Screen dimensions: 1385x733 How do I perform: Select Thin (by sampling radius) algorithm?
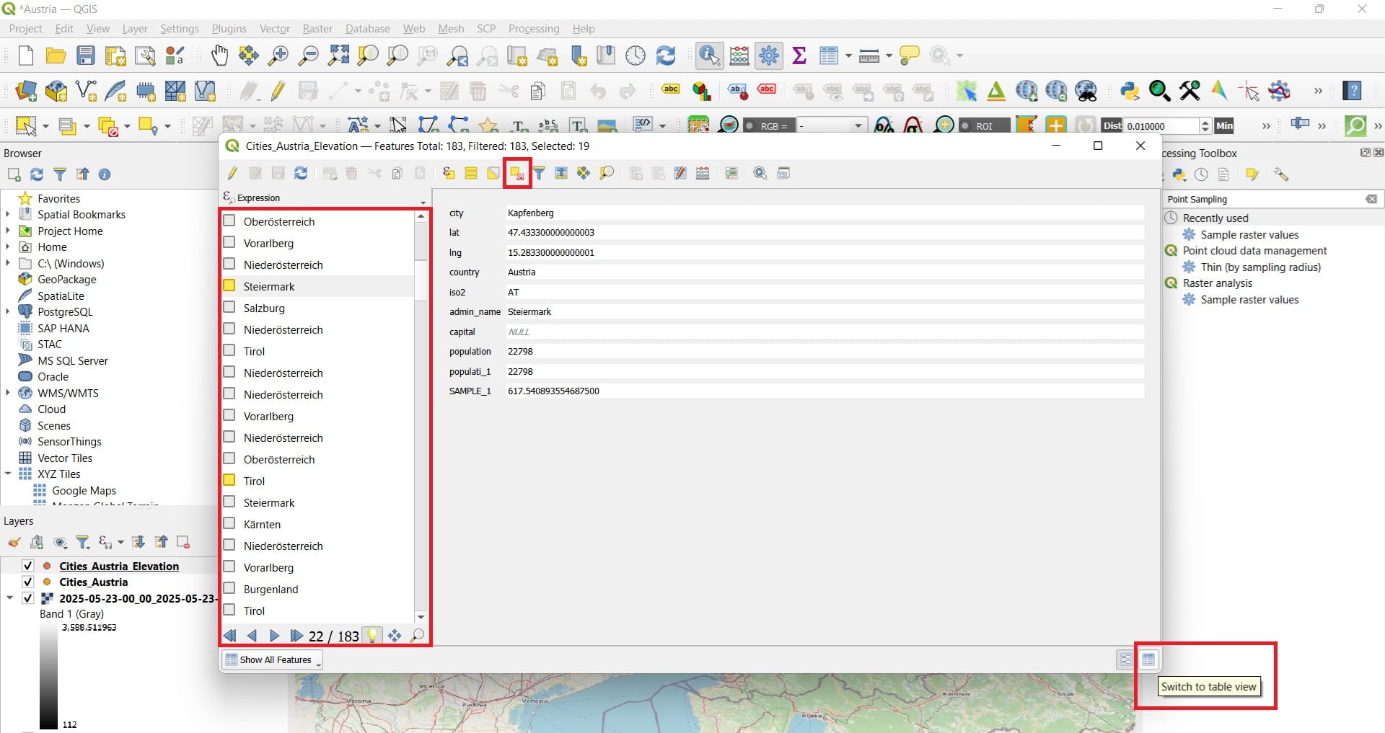click(1260, 267)
